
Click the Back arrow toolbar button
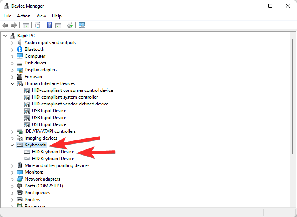5,25
